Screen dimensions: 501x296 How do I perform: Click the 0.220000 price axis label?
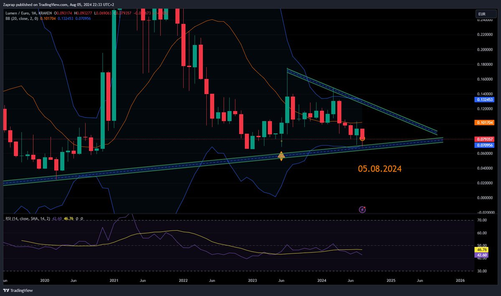tap(486, 35)
